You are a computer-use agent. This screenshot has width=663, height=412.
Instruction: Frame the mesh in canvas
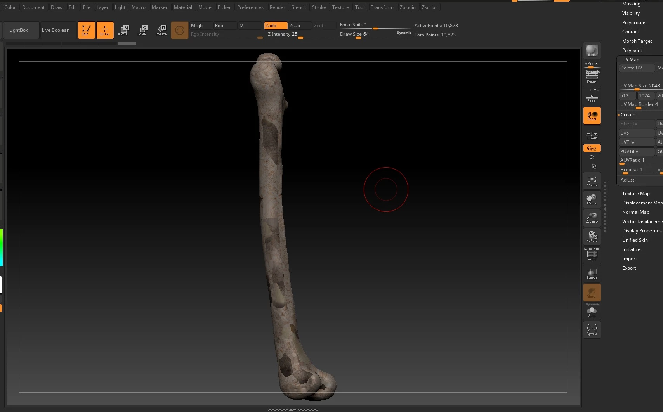click(592, 181)
